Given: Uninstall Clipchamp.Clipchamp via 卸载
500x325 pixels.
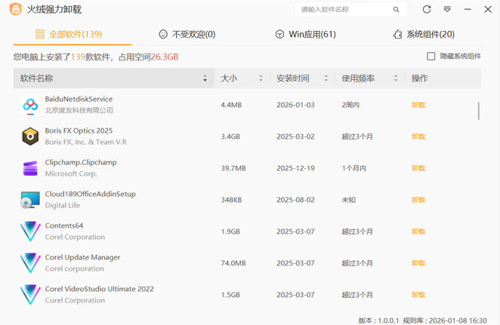Looking at the screenshot, I should pos(418,168).
